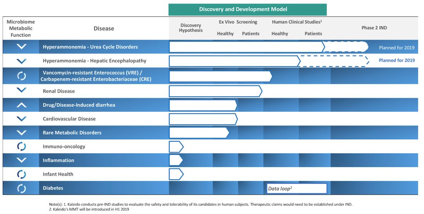The image size is (424, 214).
Task: Click the circular arrows icon beside Diabetes
Action: point(21,188)
